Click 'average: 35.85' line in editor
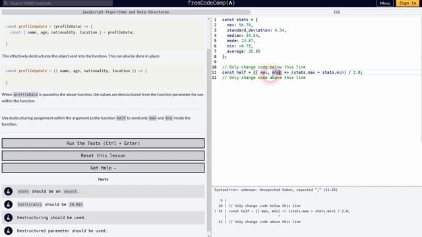The image size is (422, 237). pyautogui.click(x=243, y=51)
